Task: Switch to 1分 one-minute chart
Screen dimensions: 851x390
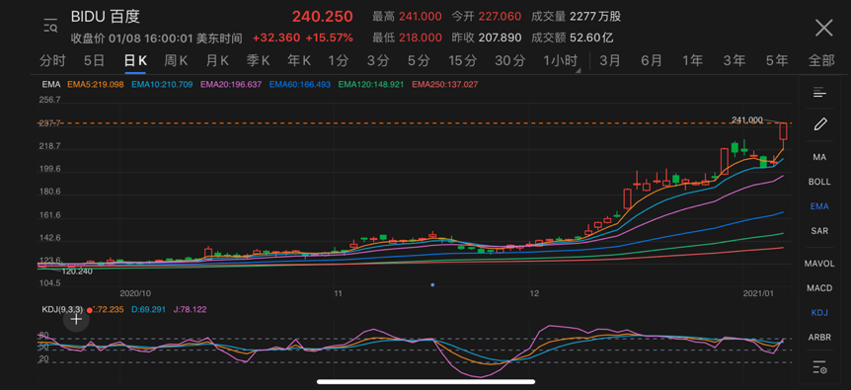Action: click(x=338, y=61)
